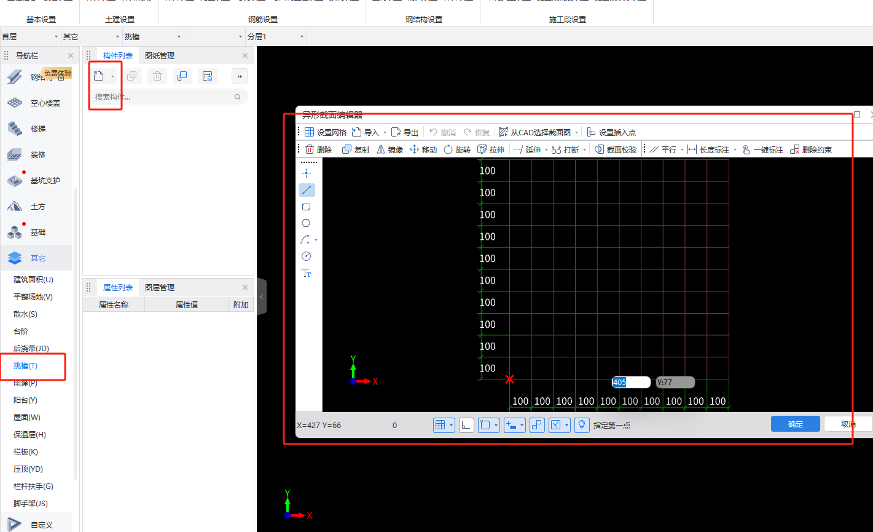Select the 镜像 mirror tool
873x532 pixels.
[390, 149]
